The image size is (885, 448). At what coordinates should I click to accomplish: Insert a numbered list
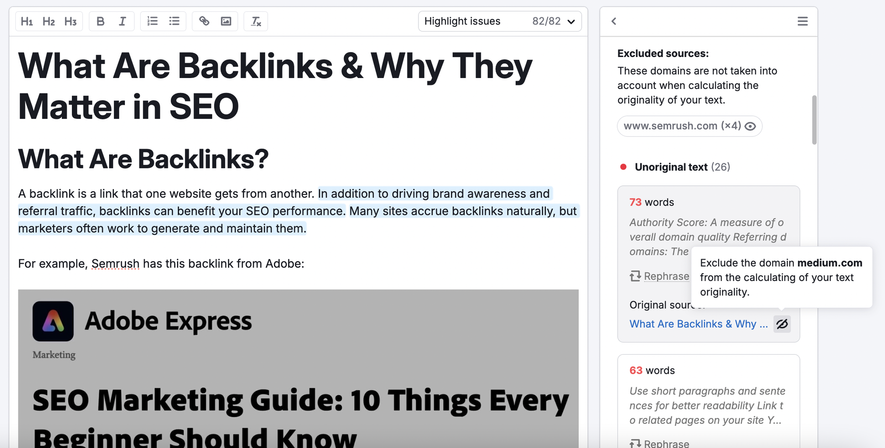[x=152, y=21]
